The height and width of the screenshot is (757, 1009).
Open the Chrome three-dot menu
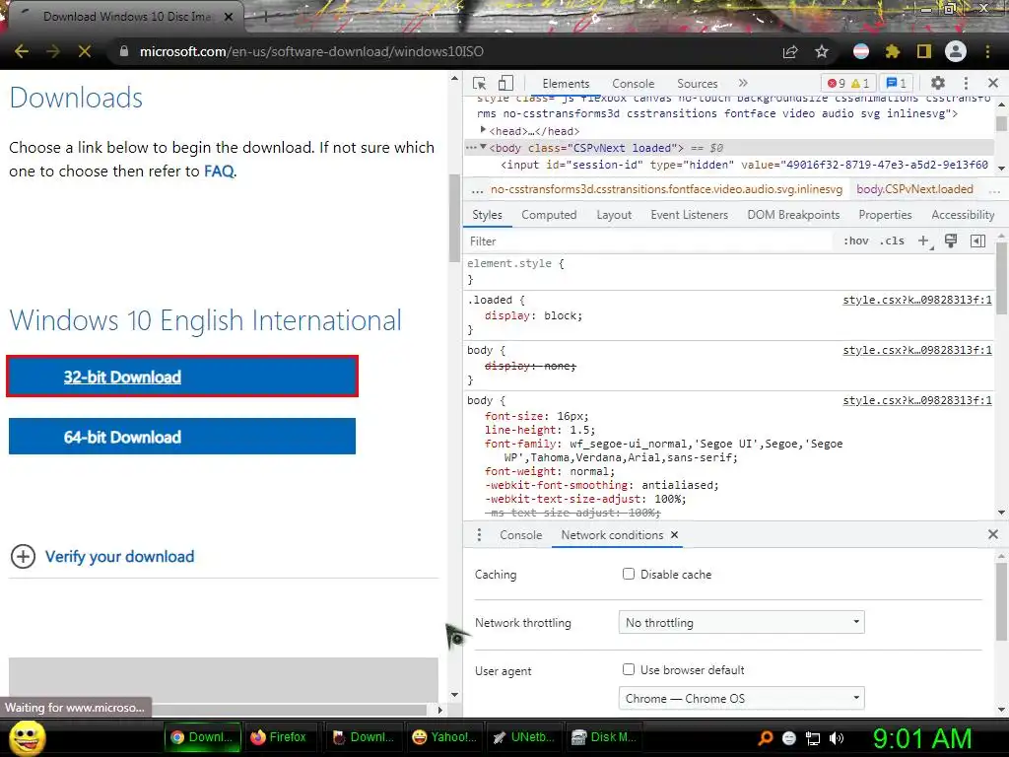[987, 51]
